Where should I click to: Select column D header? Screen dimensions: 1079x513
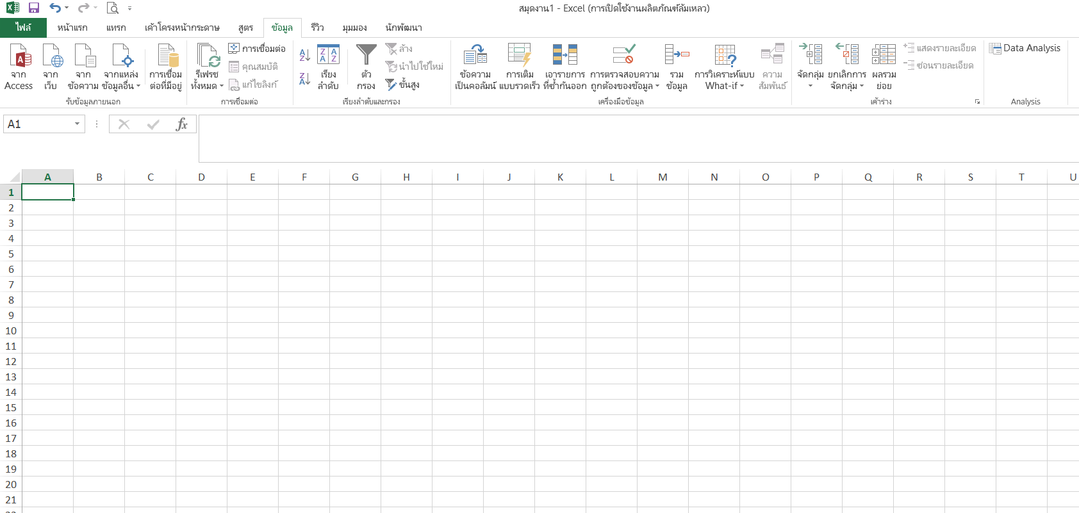tap(201, 177)
